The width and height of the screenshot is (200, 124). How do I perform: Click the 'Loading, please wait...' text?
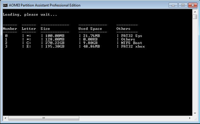coord(30,15)
